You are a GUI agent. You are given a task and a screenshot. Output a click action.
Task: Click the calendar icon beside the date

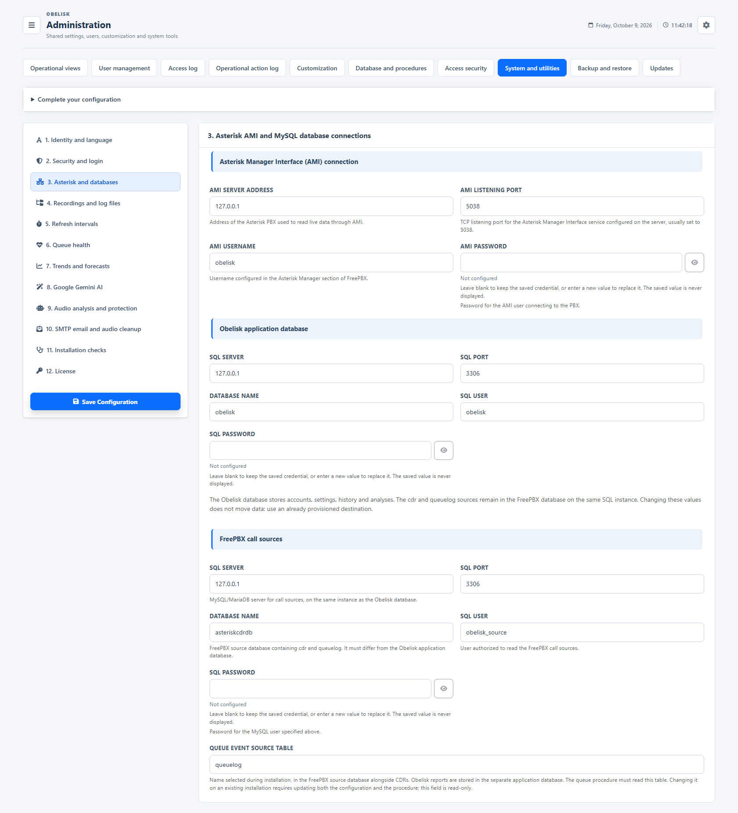591,25
